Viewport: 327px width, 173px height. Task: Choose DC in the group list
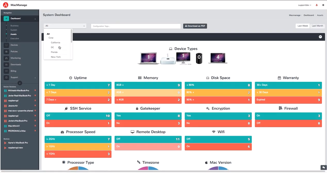52,47
